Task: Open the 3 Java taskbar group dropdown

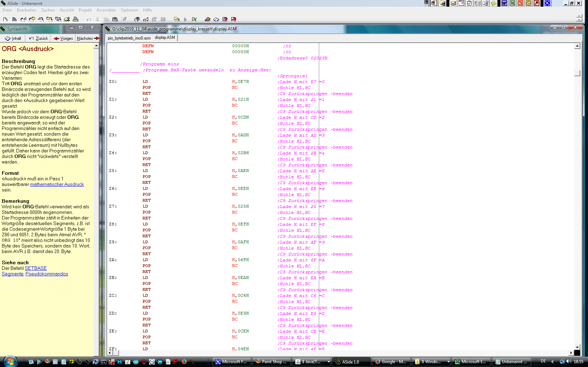Action: tap(328, 362)
